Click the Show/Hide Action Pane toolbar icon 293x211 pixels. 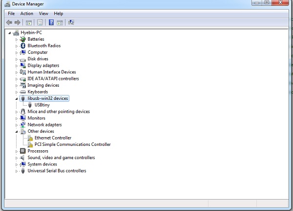pos(60,23)
